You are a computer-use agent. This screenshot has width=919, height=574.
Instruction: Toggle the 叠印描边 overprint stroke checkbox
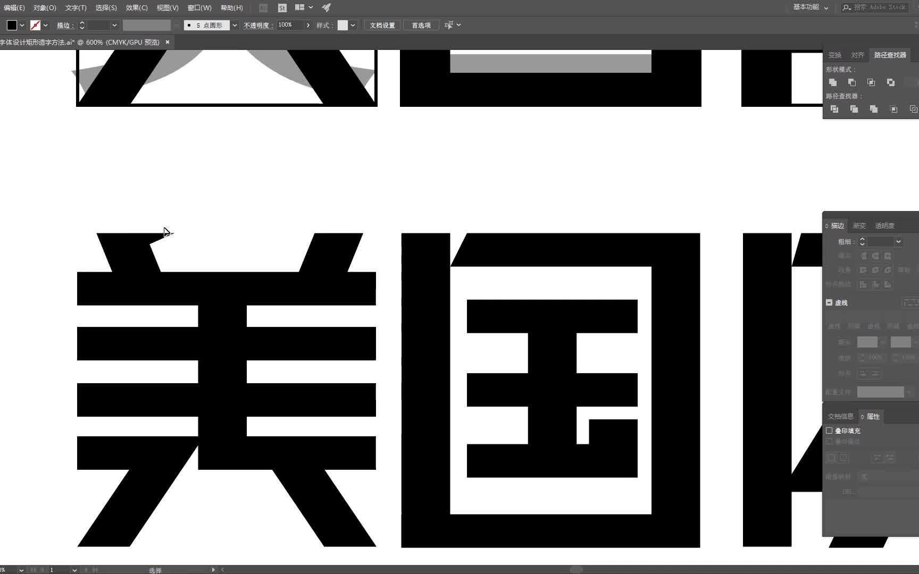[829, 441]
